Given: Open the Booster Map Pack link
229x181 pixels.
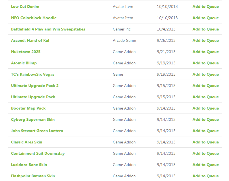Looking at the screenshot, I should point(28,108).
